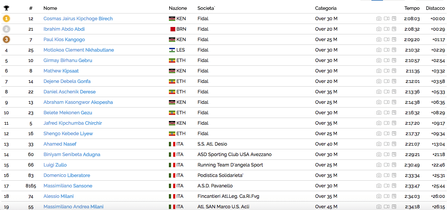Image resolution: width=447 pixels, height=210 pixels.
Task: Open video icon for Ahamed Nasef
Action: click(x=387, y=144)
